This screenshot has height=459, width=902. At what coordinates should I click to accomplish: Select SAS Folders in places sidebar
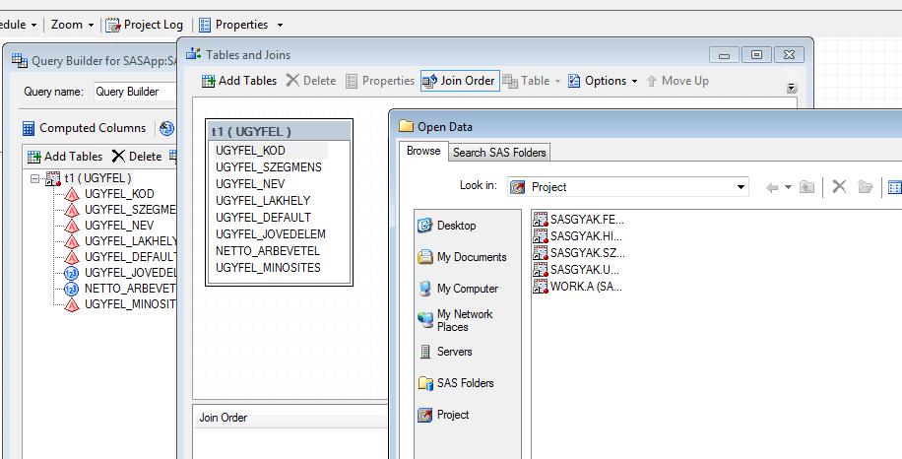click(455, 383)
